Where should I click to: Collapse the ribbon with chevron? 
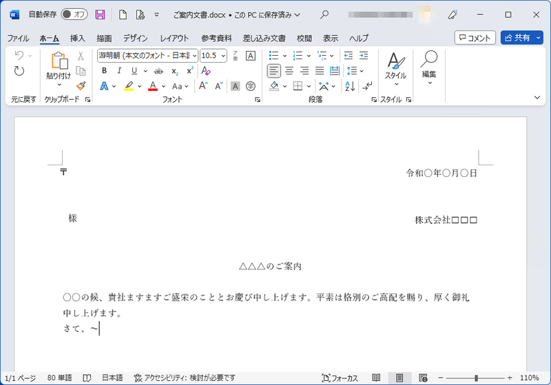click(537, 97)
